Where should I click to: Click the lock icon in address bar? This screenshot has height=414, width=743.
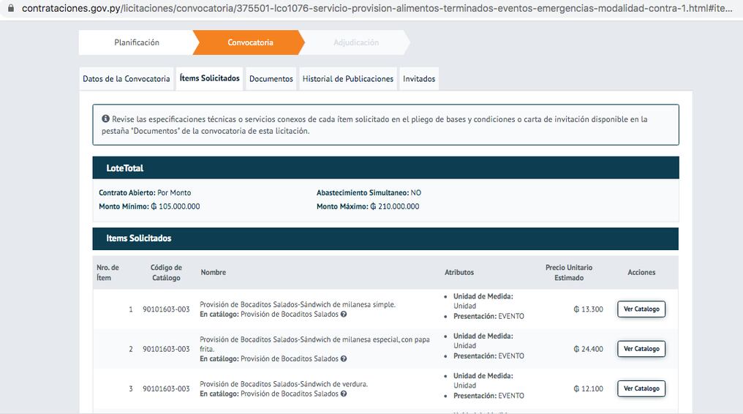[10, 8]
